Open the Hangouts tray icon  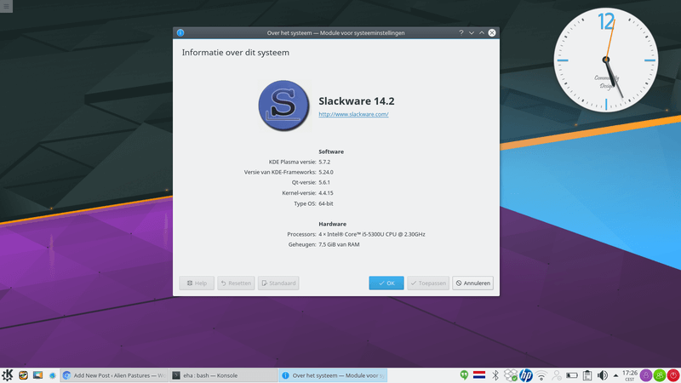(464, 374)
